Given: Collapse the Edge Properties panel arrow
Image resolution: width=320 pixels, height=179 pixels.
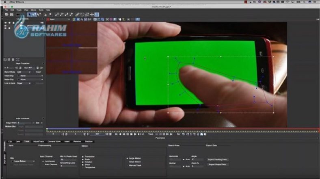Looking at the screenshot, I should (x=43, y=119).
